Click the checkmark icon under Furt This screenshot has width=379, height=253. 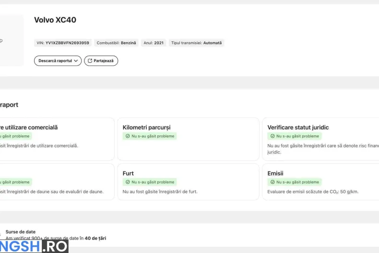click(128, 182)
